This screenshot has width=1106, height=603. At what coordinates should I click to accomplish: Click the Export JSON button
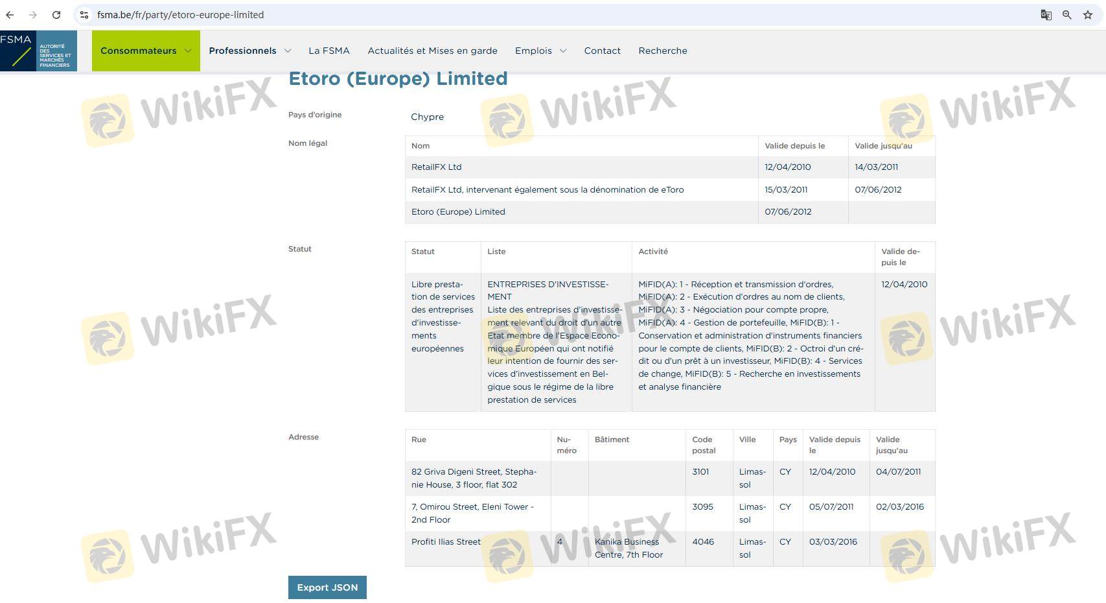pyautogui.click(x=327, y=587)
